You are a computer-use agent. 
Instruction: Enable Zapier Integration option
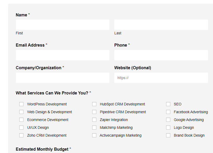[94, 120]
